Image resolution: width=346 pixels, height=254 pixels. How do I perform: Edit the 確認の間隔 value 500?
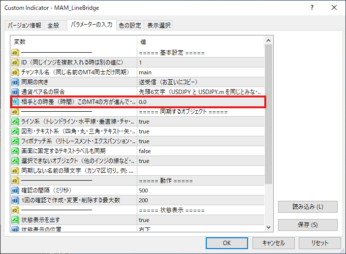click(x=201, y=190)
